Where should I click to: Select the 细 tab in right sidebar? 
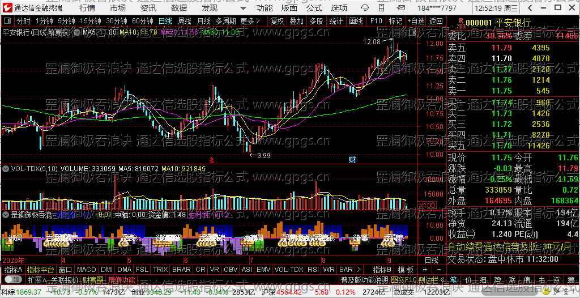[483, 279]
